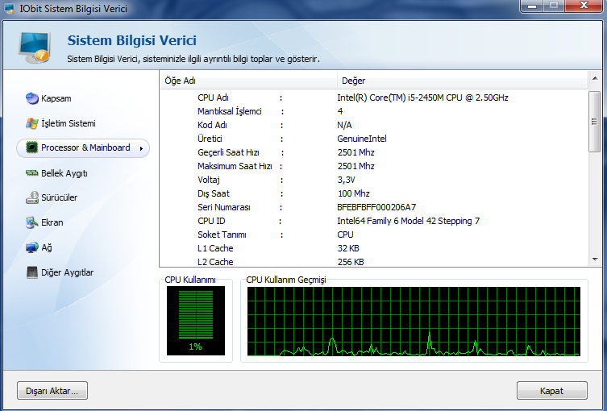The image size is (607, 411).
Task: Click the Sürücüler disk drive icon
Action: click(x=32, y=197)
